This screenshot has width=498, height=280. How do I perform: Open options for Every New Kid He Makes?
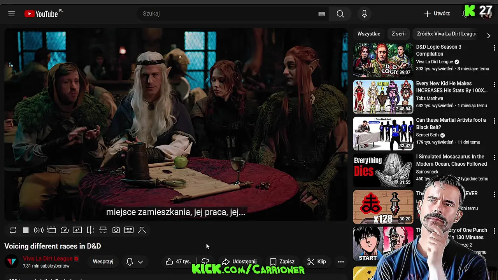coord(494,84)
